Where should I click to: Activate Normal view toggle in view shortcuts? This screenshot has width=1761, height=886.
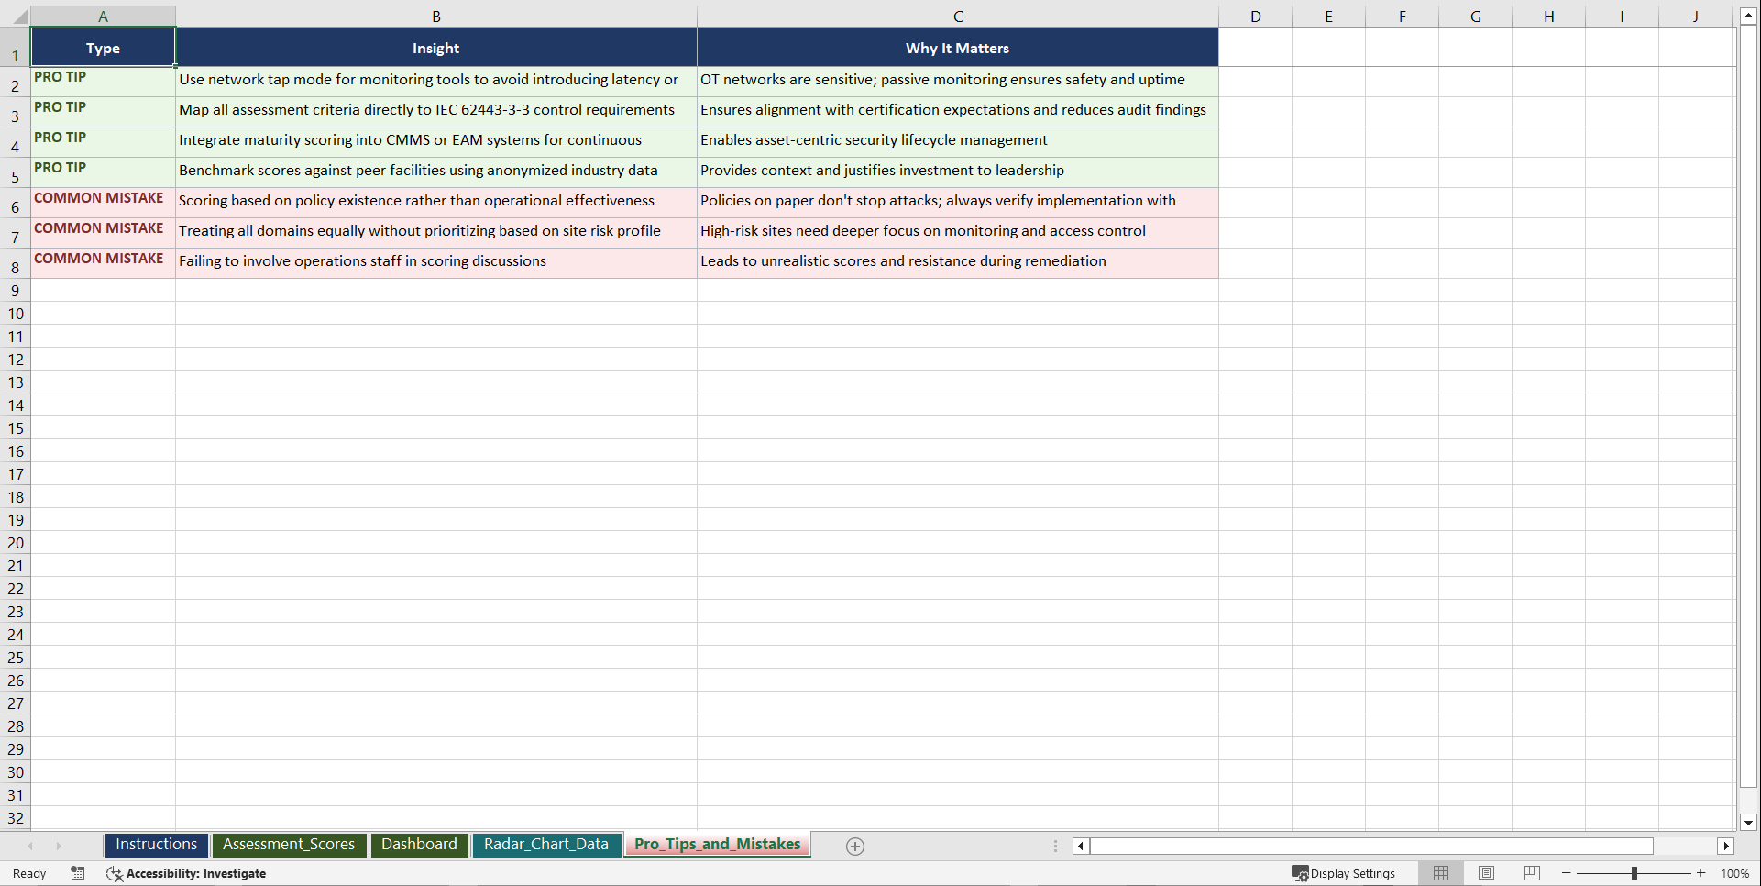click(x=1440, y=873)
